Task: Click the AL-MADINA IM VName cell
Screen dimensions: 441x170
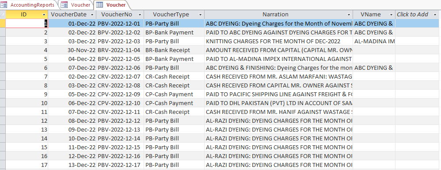Action: 374,42
